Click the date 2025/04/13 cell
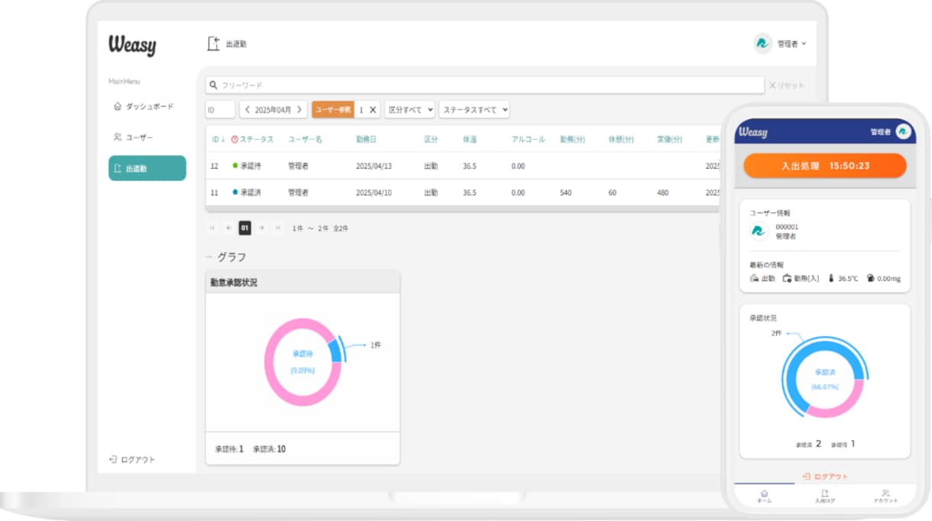 [374, 166]
